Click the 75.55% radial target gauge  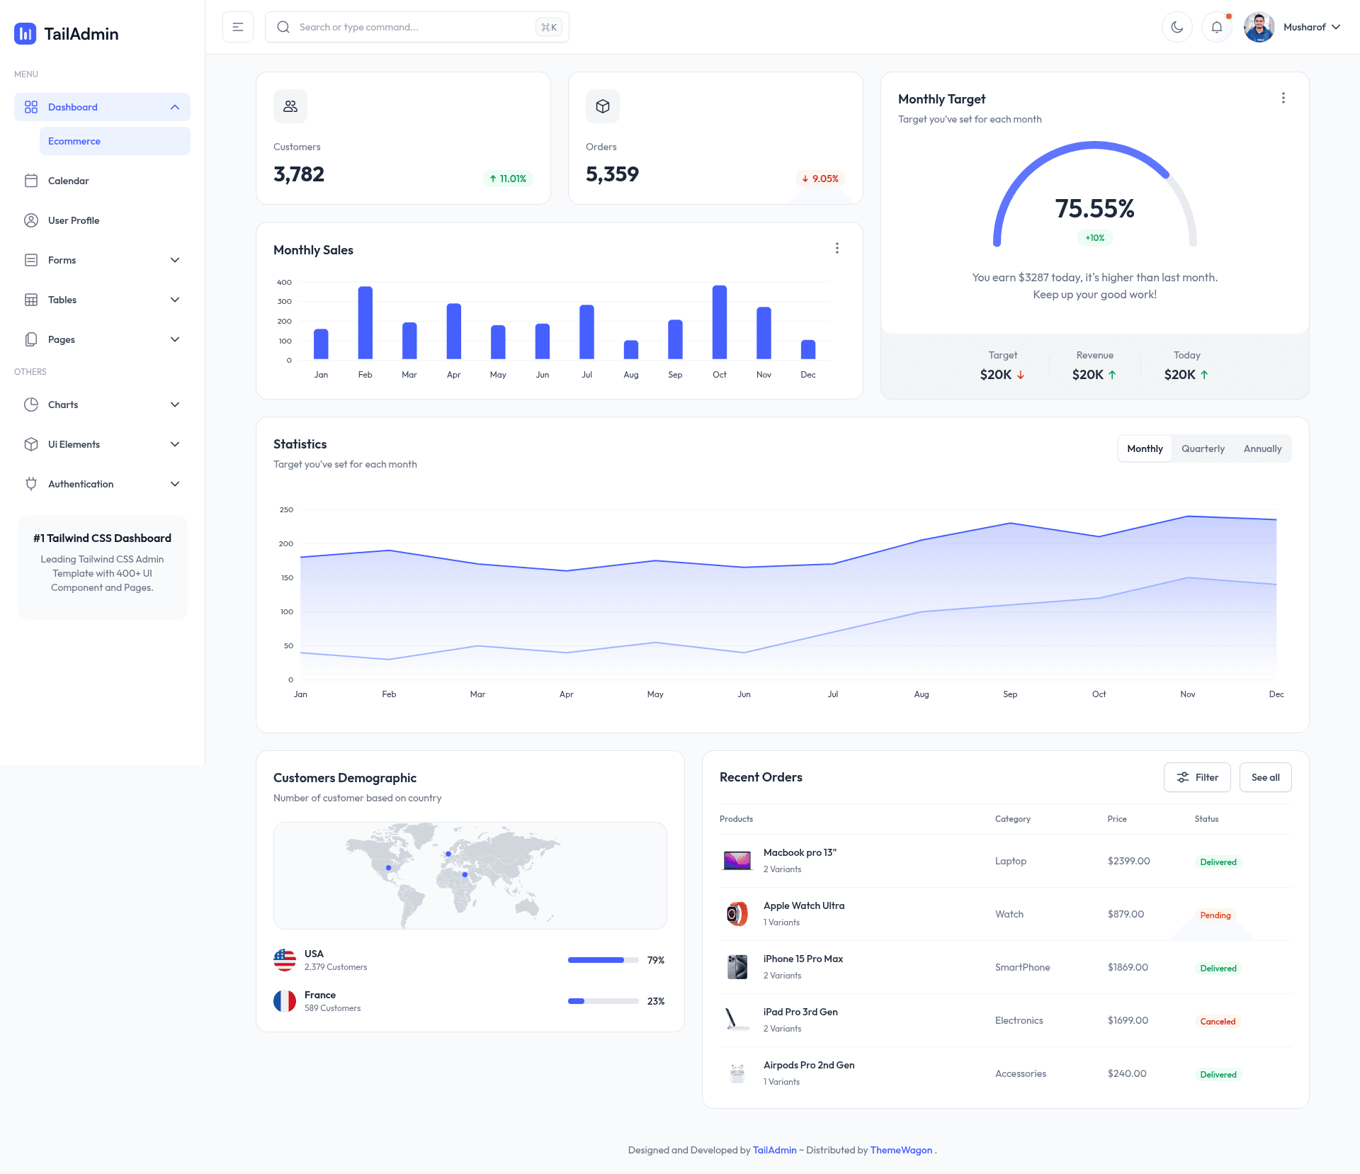point(1095,195)
